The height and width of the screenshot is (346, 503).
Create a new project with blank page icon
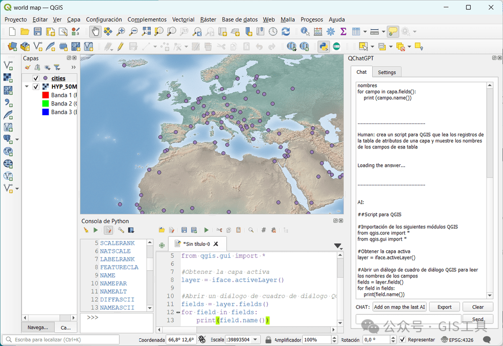click(x=12, y=31)
